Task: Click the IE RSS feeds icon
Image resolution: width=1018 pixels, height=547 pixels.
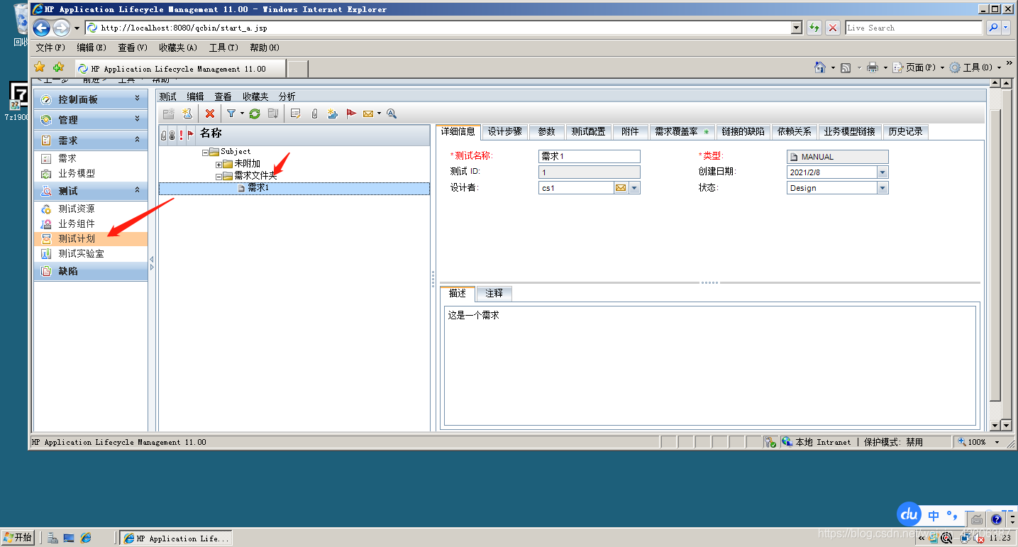Action: click(x=846, y=67)
